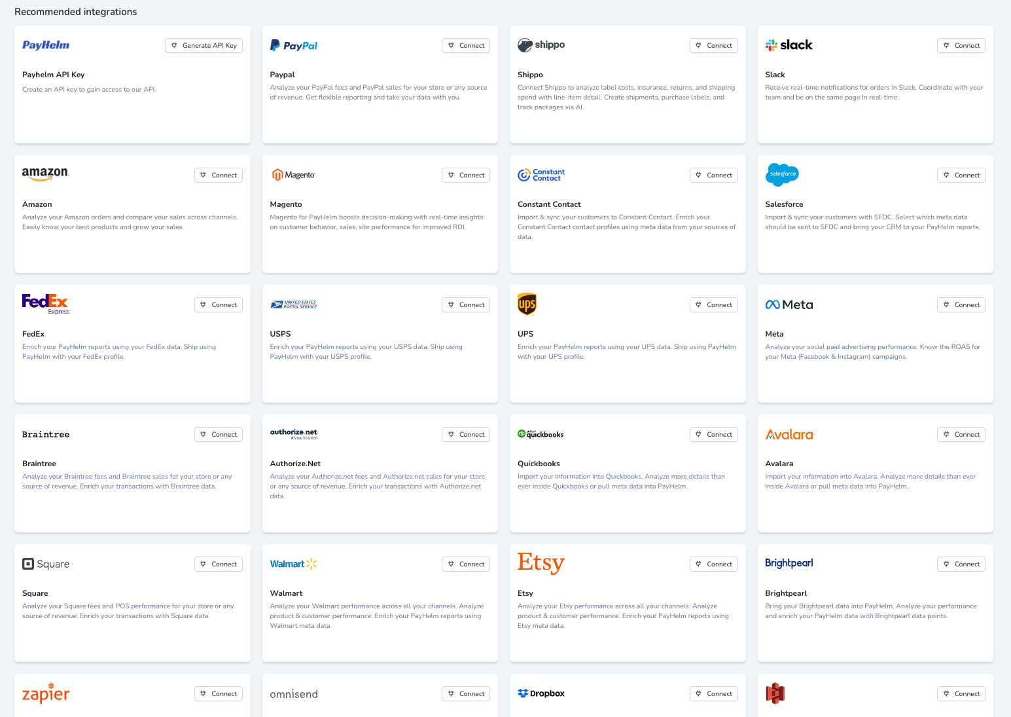Click the PayHelm logo
Viewport: 1011px width, 717px height.
46,45
